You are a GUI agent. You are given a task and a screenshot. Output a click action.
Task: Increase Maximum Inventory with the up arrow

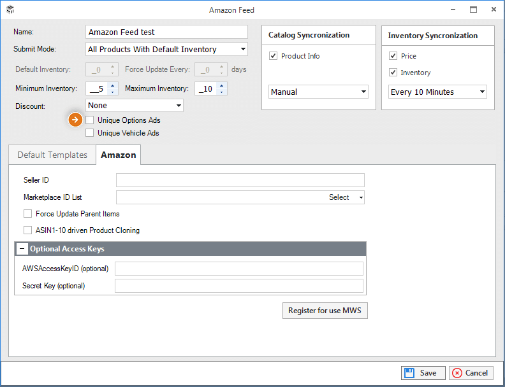(222, 85)
